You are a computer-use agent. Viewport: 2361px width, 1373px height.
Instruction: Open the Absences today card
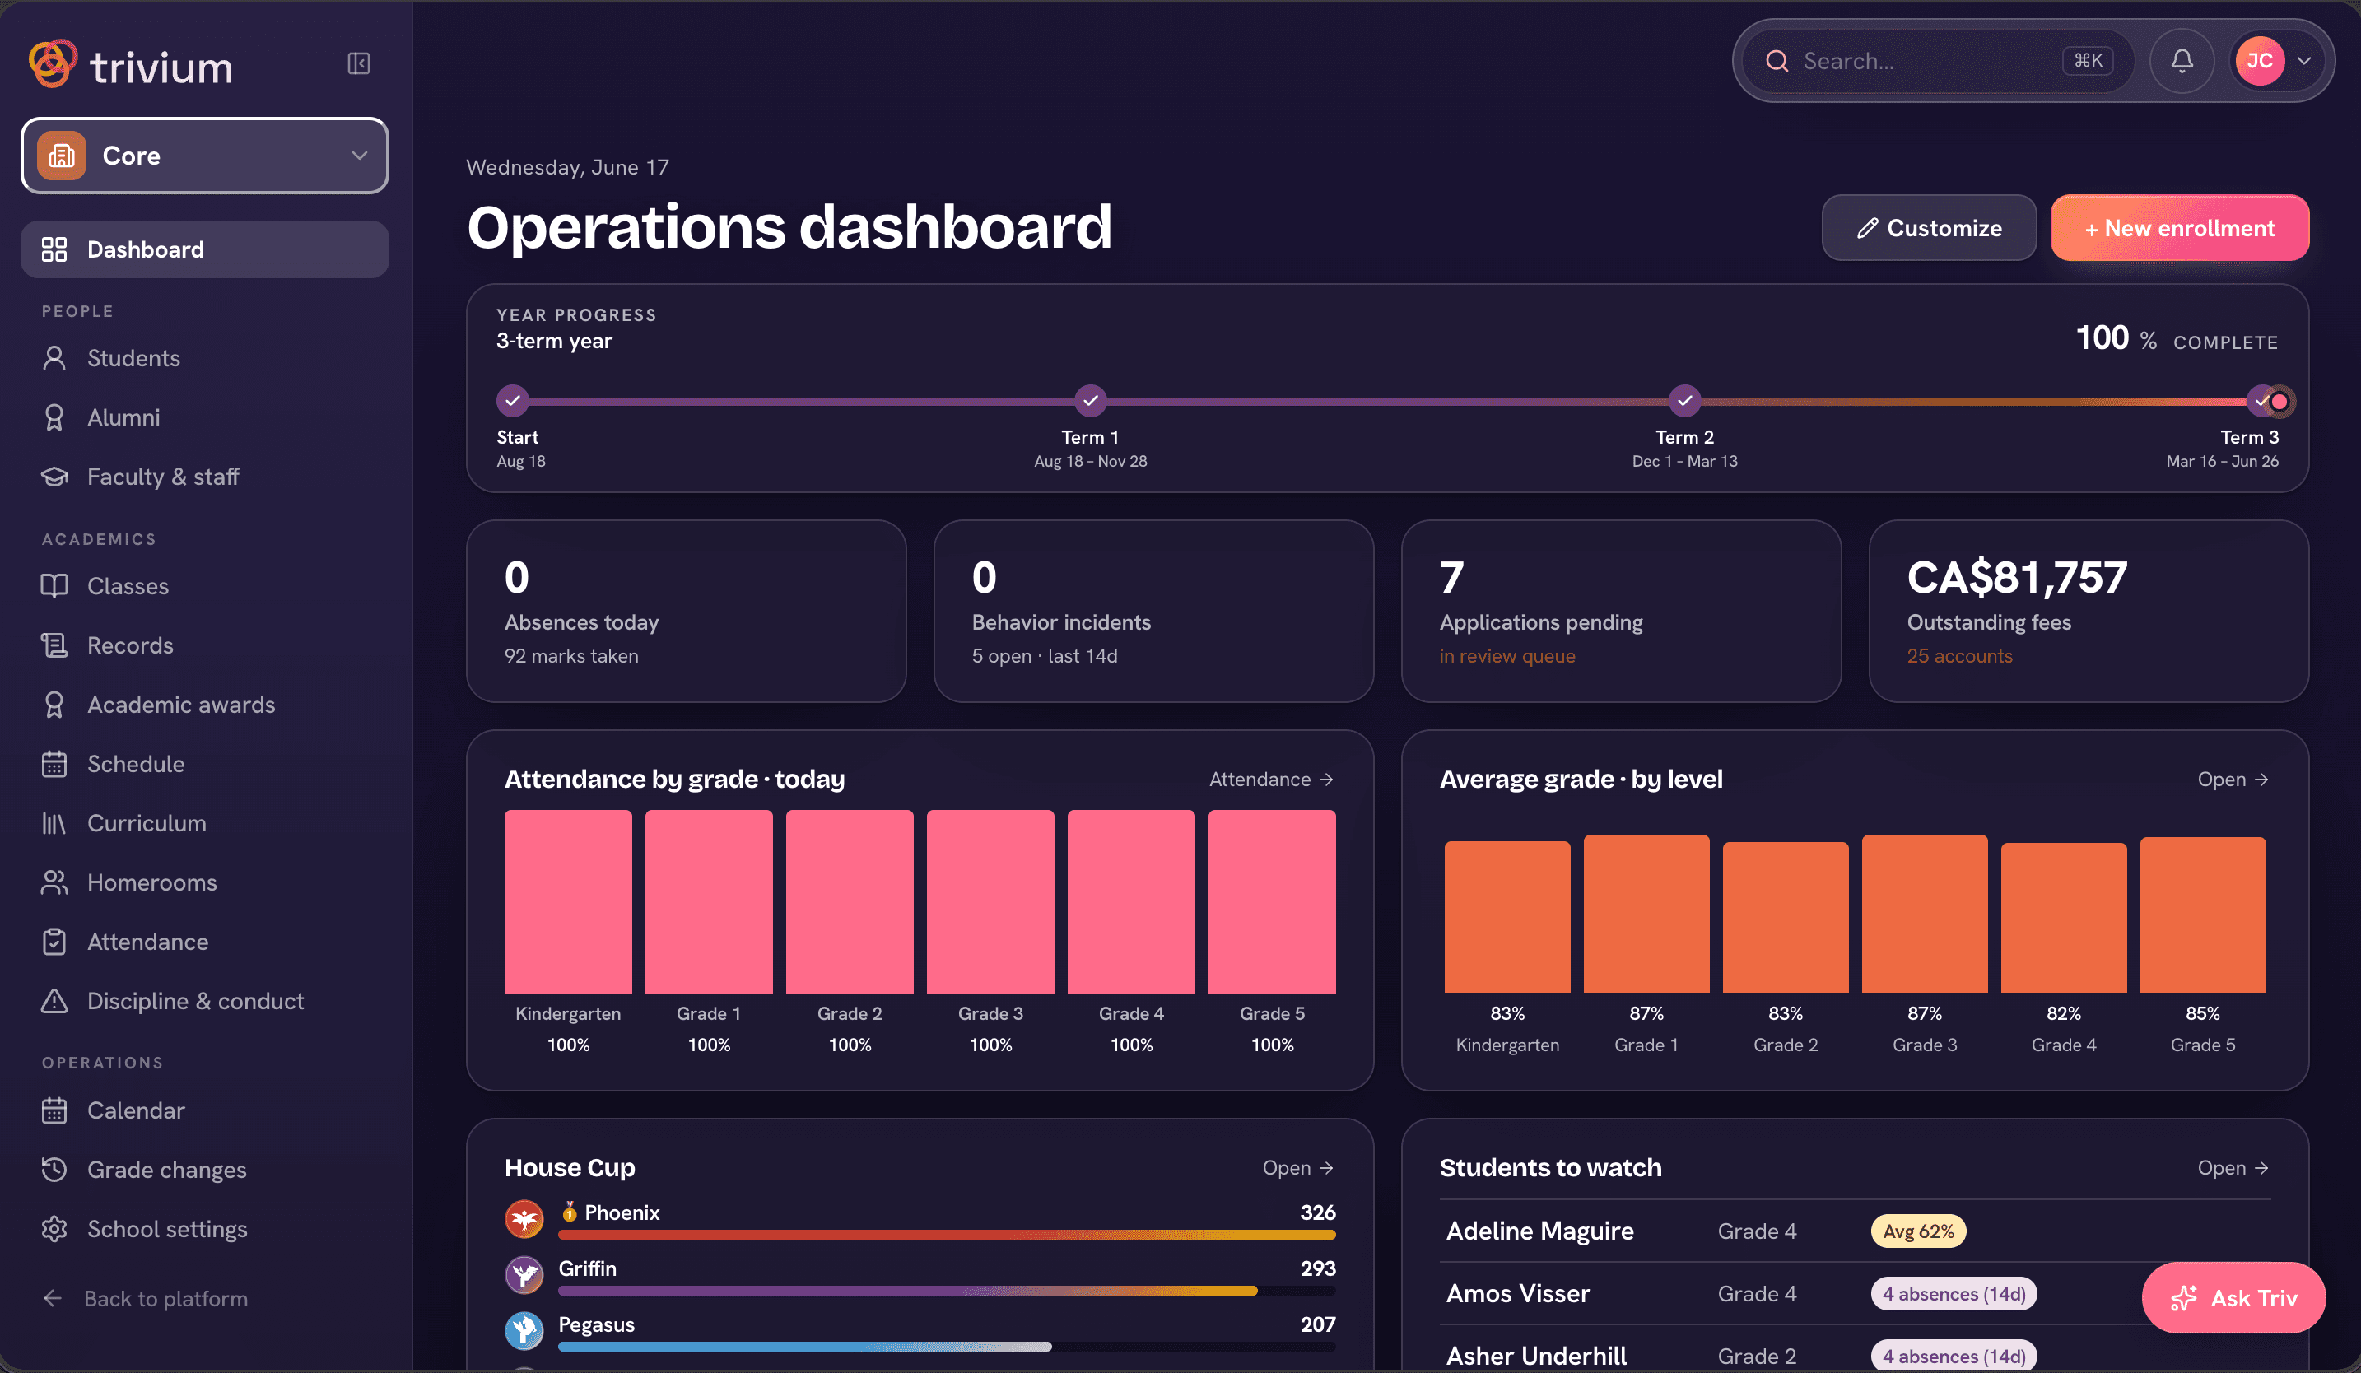pos(686,611)
